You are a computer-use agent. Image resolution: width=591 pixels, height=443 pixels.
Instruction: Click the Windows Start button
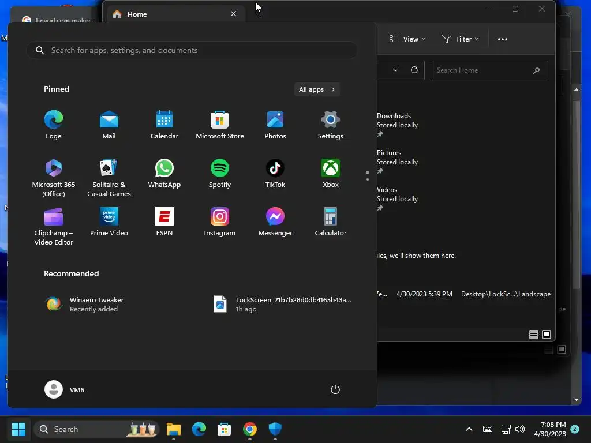coord(18,429)
